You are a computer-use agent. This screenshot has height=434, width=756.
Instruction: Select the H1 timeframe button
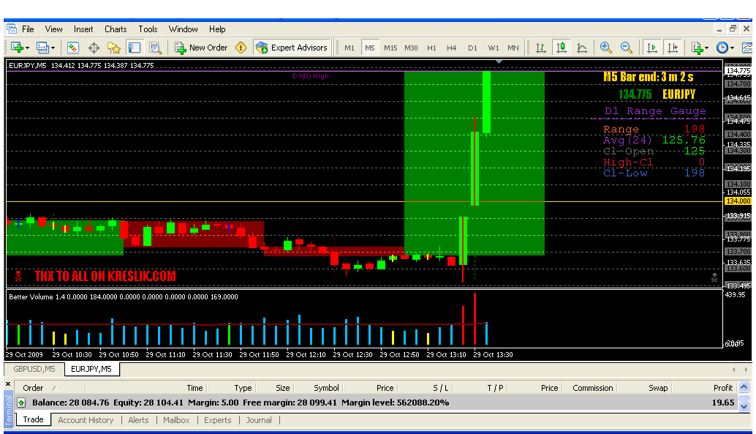(x=431, y=48)
